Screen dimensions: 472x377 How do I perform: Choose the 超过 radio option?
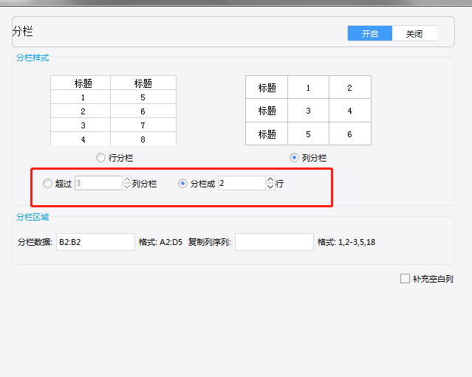[48, 184]
